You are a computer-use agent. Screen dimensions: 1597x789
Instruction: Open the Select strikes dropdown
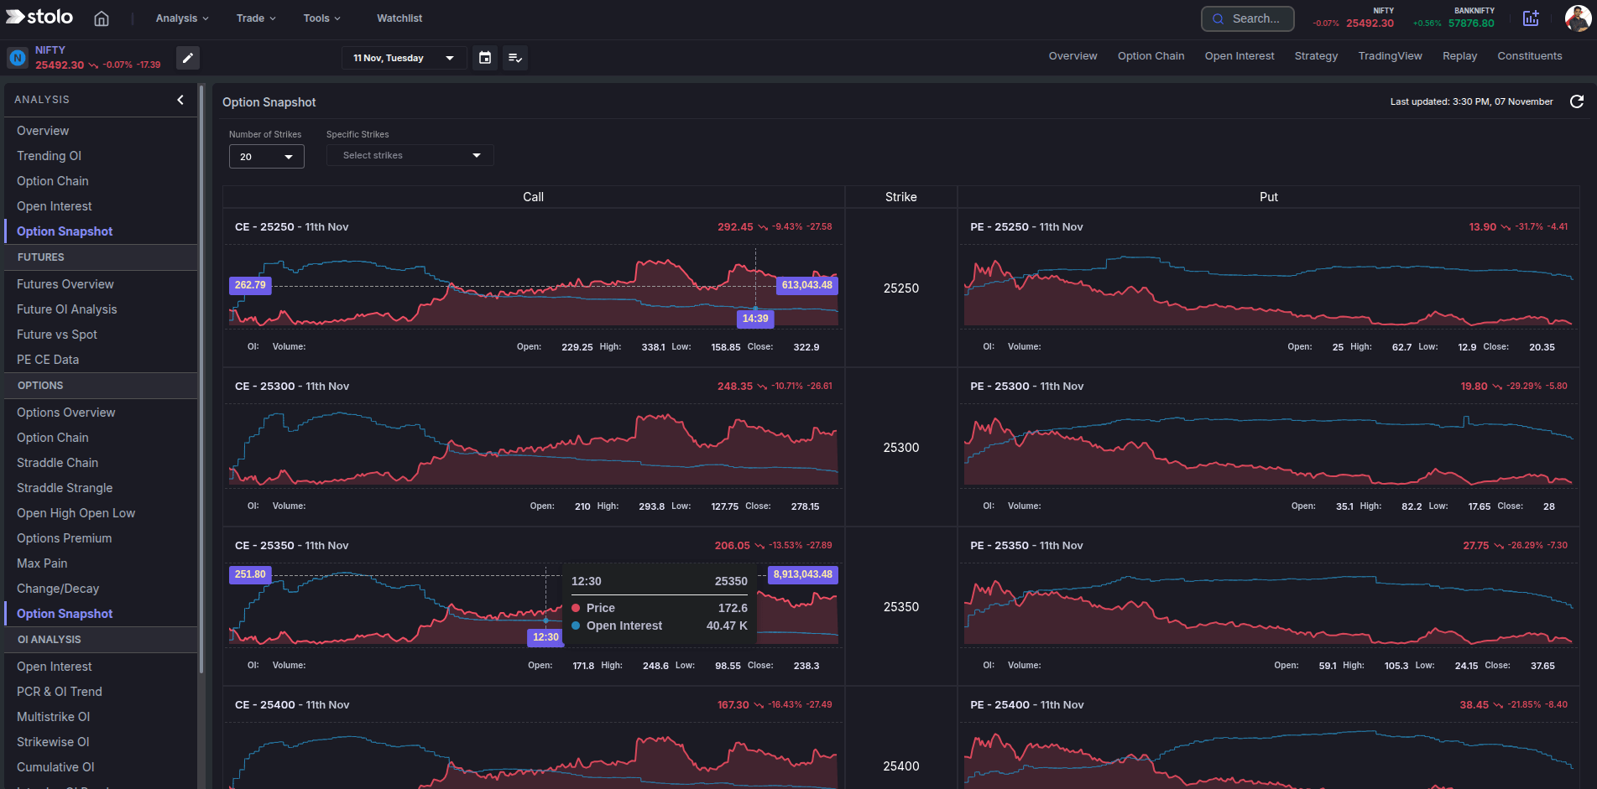point(410,155)
